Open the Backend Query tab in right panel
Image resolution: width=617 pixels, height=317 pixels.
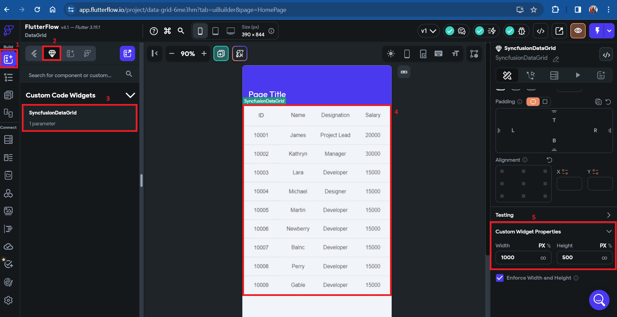[554, 75]
